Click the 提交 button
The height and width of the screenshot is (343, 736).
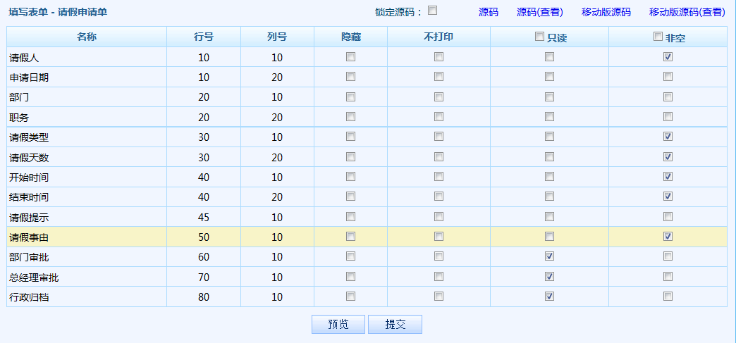(x=395, y=324)
